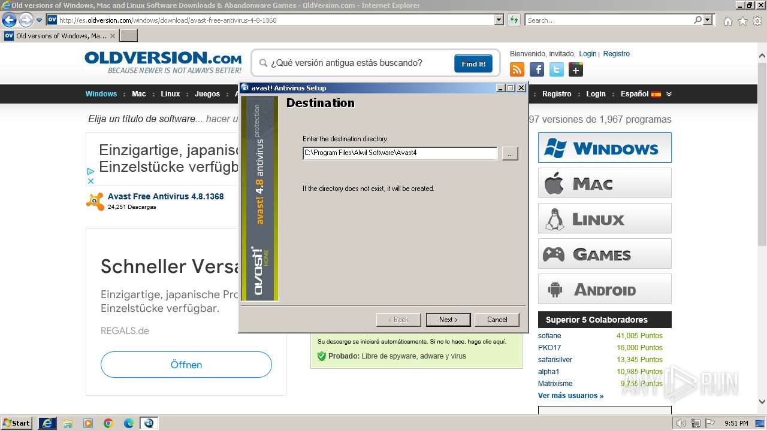The image size is (767, 431).
Task: Click the Login link near Bienvenido
Action: tap(588, 54)
